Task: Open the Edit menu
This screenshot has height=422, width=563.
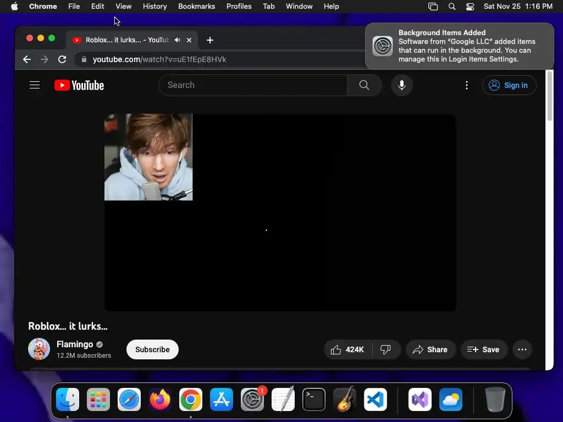Action: pos(97,7)
